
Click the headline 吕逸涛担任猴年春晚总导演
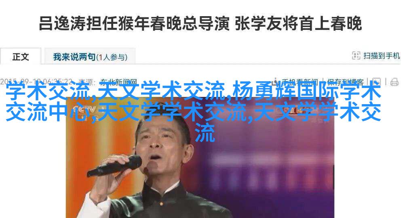[x=134, y=24]
